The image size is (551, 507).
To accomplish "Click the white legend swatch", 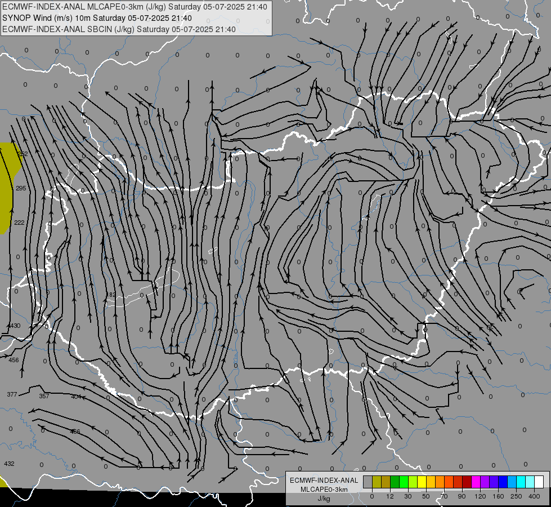I will (539, 482).
